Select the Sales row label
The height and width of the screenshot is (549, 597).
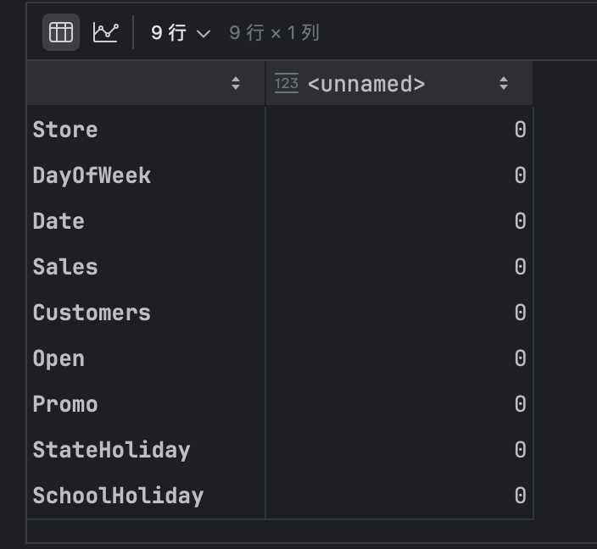[65, 267]
